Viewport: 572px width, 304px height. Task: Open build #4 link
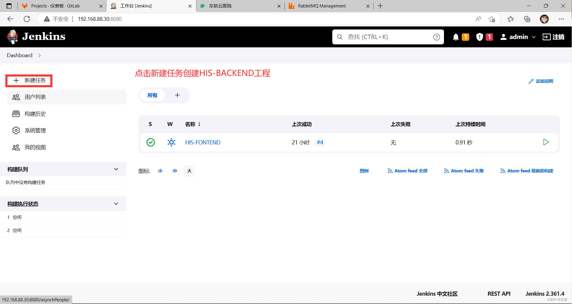(320, 142)
